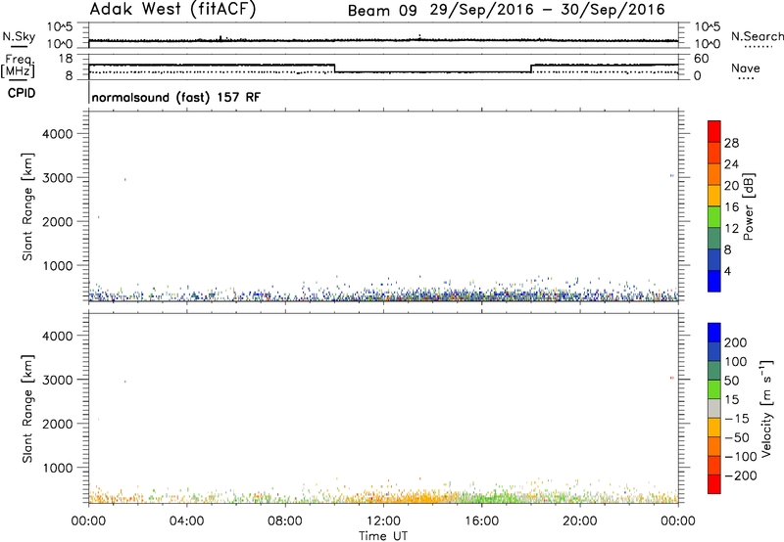Click the '28' value on Power colorbar
Viewport: 784px width, 542px height.
tap(731, 143)
